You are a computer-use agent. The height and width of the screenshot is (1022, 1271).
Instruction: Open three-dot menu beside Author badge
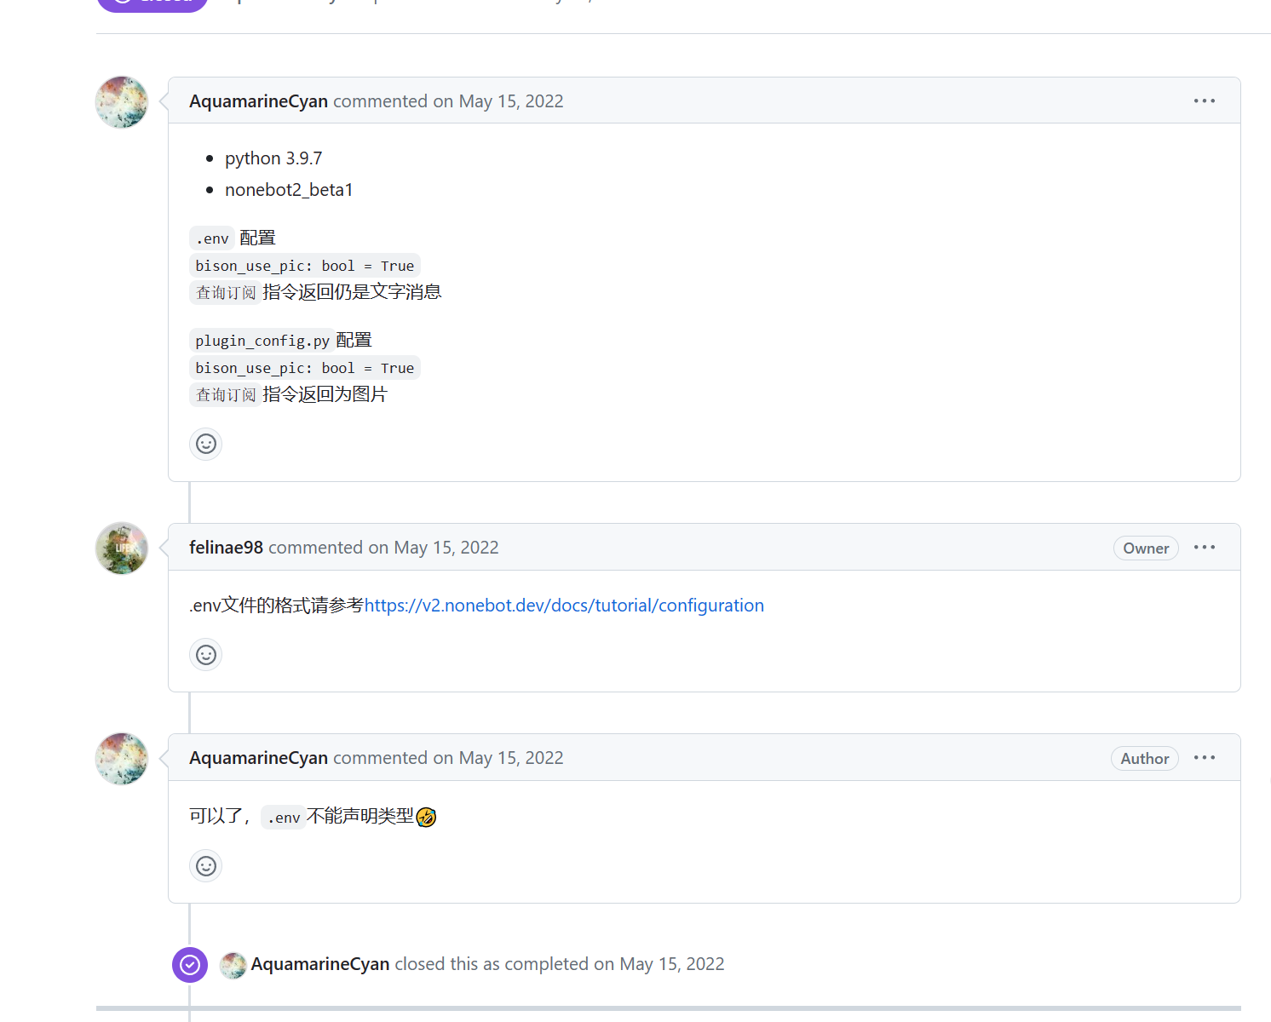pyautogui.click(x=1205, y=757)
